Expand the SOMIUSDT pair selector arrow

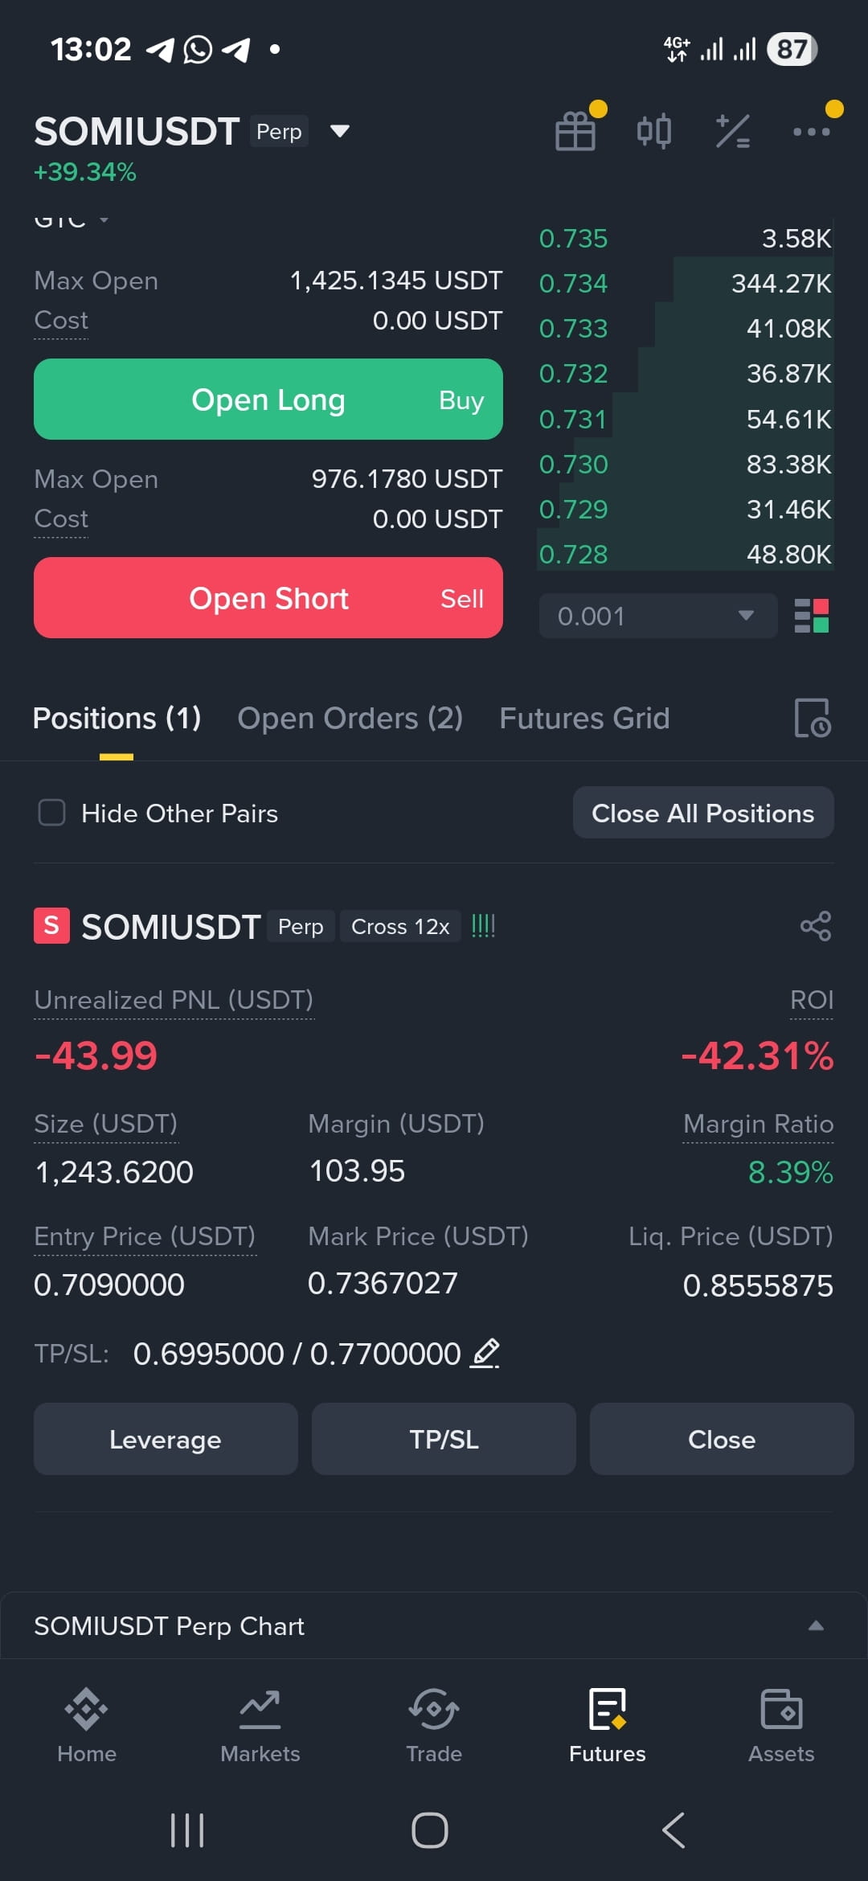[x=340, y=131]
